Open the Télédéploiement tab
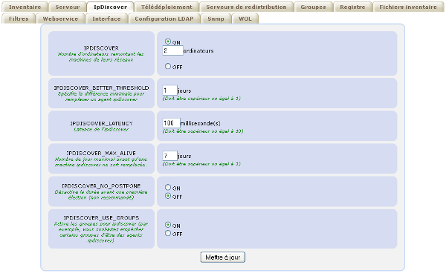The width and height of the screenshot is (446, 273). coord(167,7)
